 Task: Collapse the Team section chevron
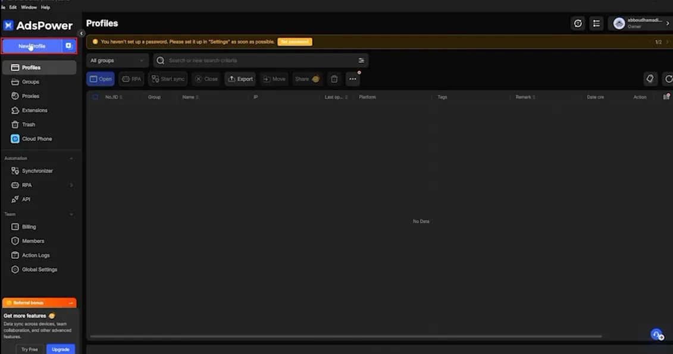71,214
